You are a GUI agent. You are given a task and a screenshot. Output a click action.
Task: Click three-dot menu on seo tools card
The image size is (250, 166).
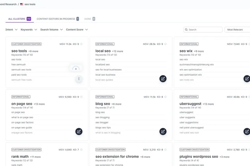79,79
